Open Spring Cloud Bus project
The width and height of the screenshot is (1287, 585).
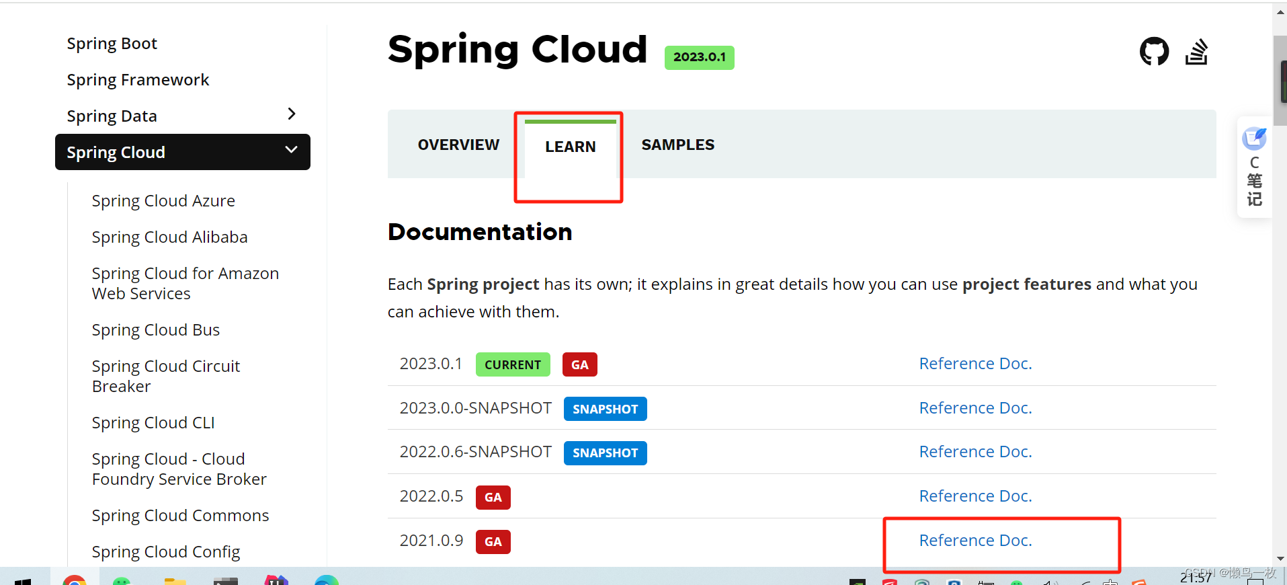[156, 330]
